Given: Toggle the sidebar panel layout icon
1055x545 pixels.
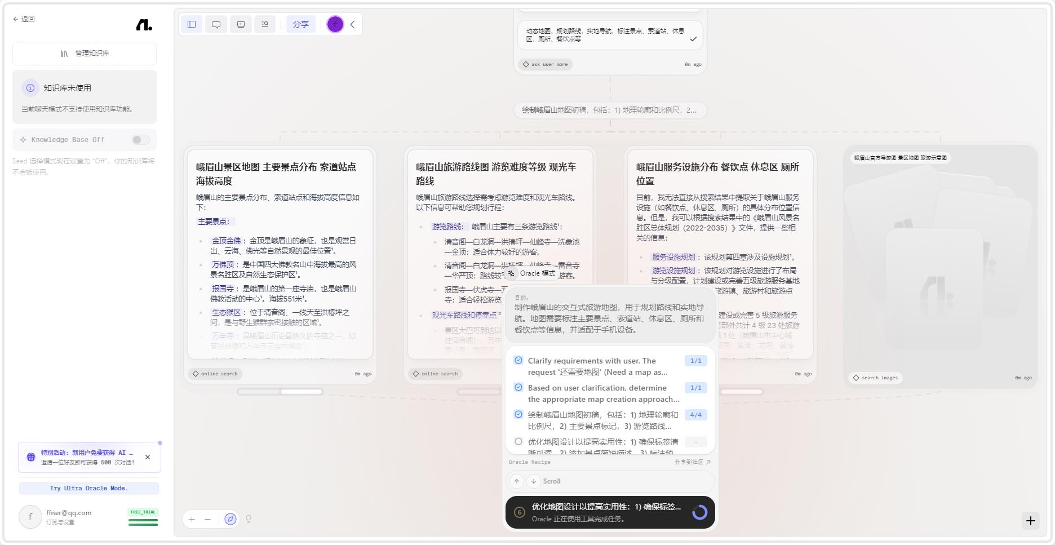Looking at the screenshot, I should point(192,24).
